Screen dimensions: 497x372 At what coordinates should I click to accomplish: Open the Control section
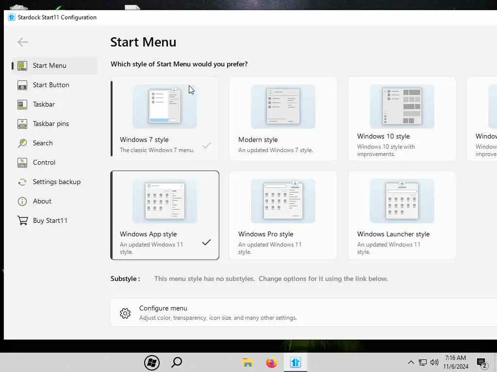coord(54,163)
